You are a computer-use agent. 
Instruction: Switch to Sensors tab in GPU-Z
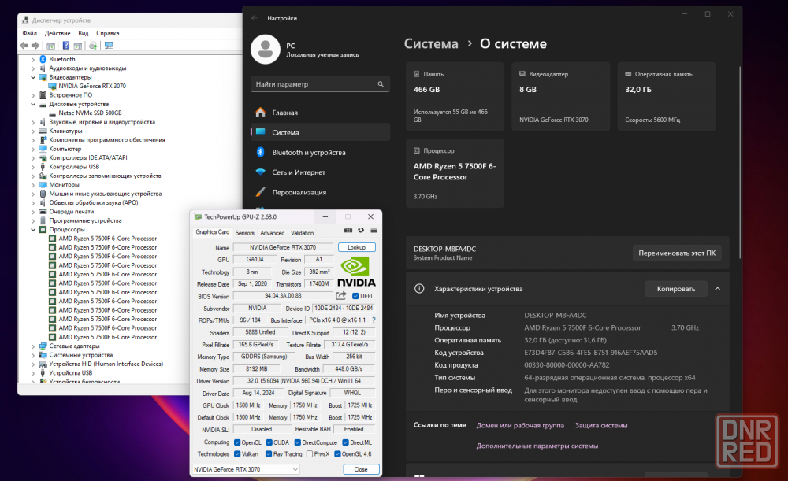[x=245, y=233]
